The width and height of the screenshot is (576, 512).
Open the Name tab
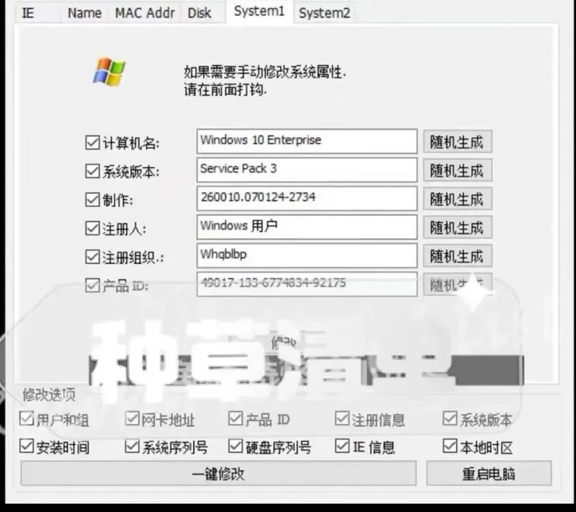tap(85, 13)
